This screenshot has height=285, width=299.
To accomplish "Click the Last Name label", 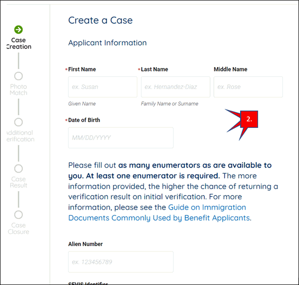I will point(155,69).
